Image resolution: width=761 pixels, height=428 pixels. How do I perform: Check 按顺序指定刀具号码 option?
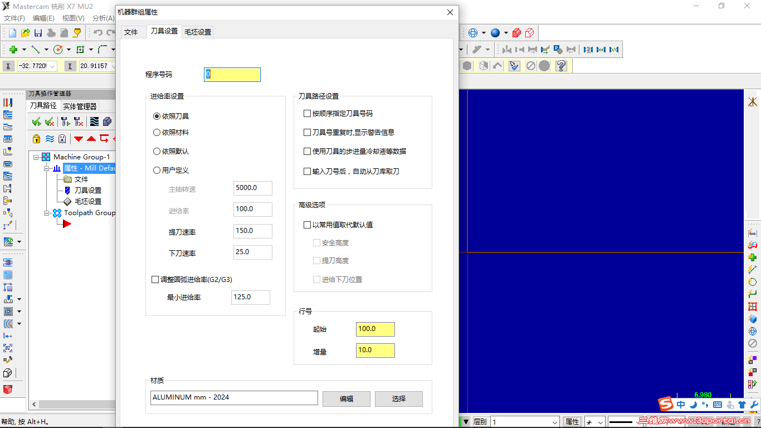pos(307,114)
